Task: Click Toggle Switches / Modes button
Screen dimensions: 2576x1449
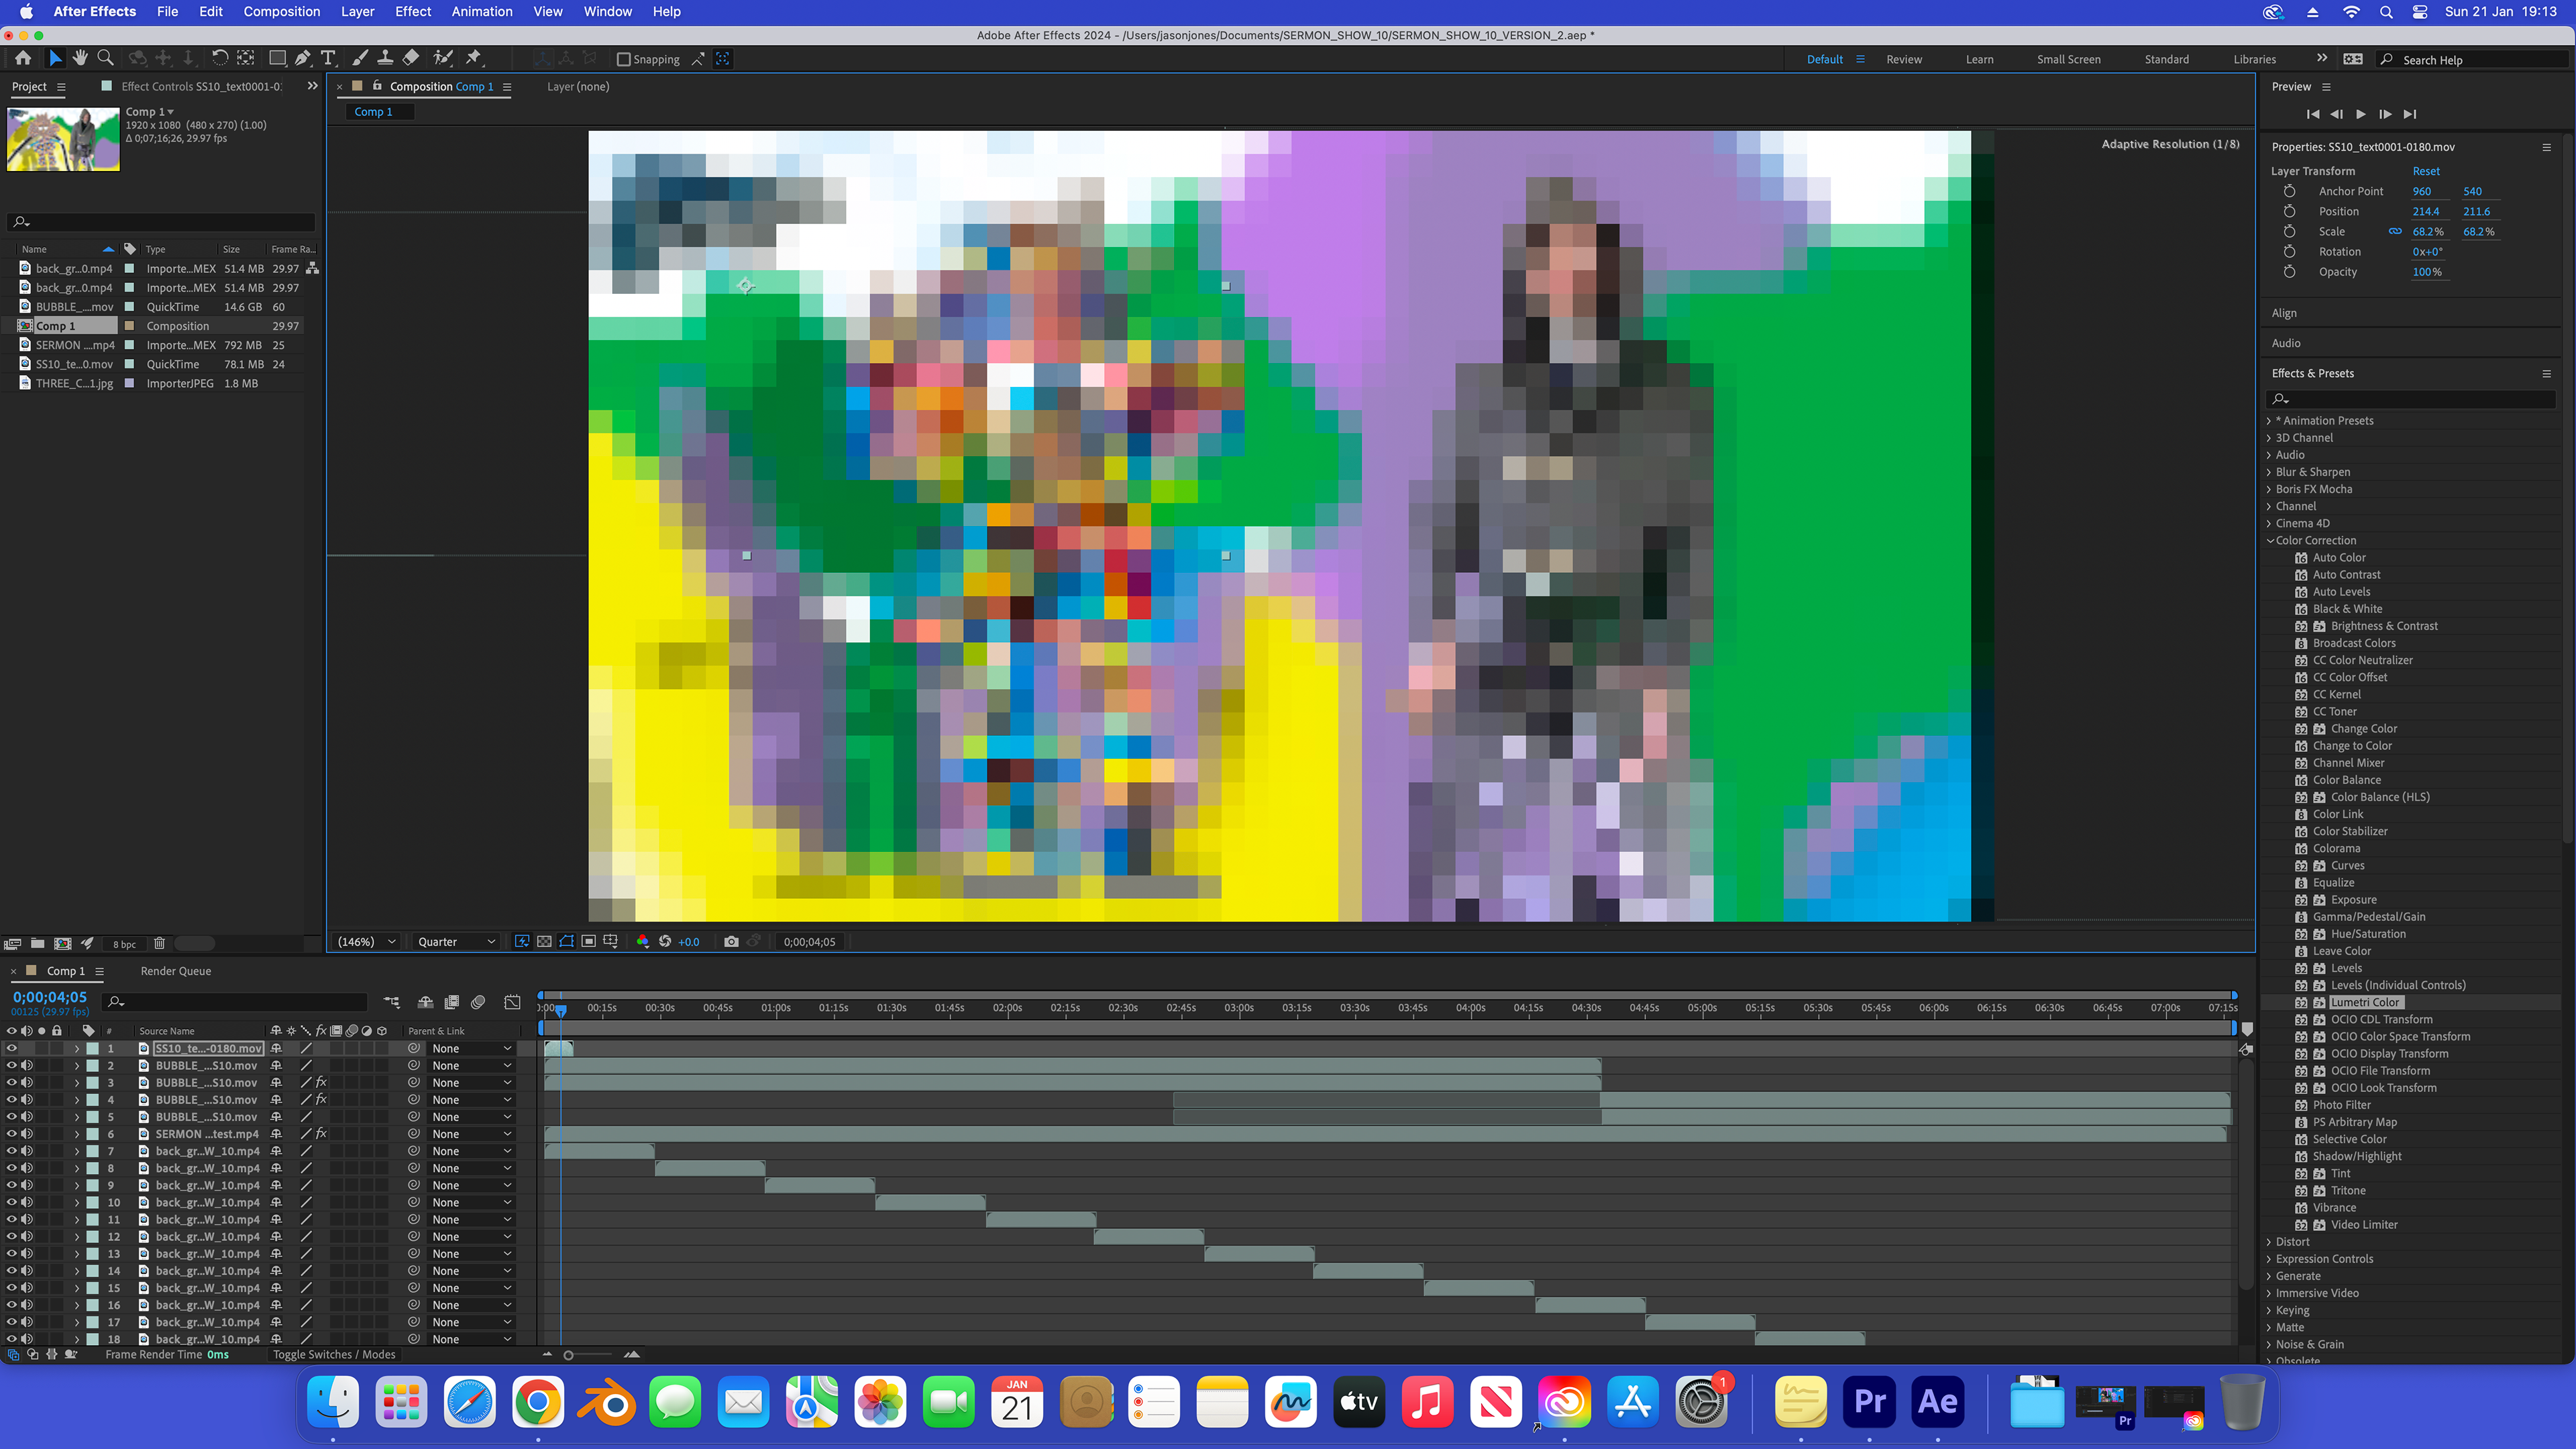Action: pyautogui.click(x=334, y=1354)
